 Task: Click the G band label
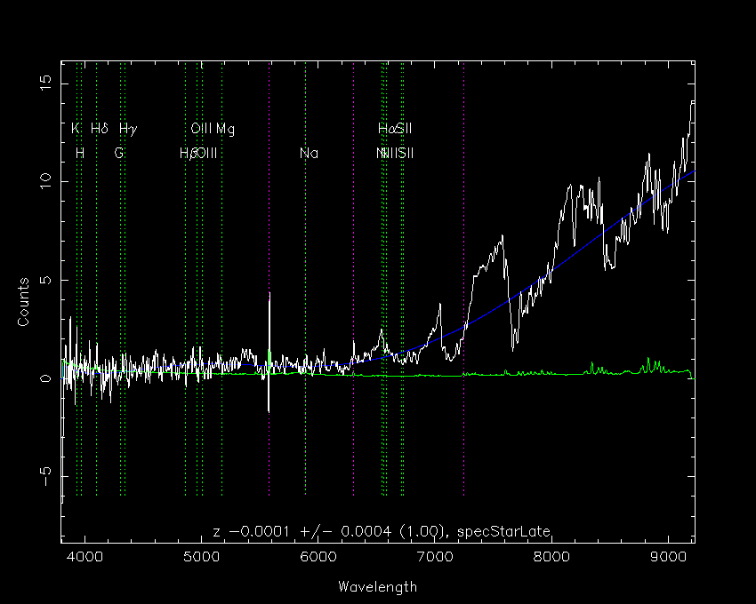click(x=119, y=153)
